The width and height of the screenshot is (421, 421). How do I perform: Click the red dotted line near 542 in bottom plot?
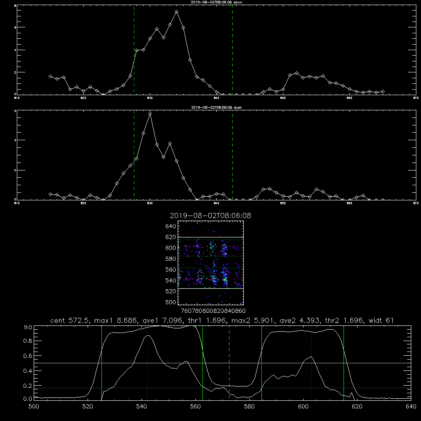147,362
